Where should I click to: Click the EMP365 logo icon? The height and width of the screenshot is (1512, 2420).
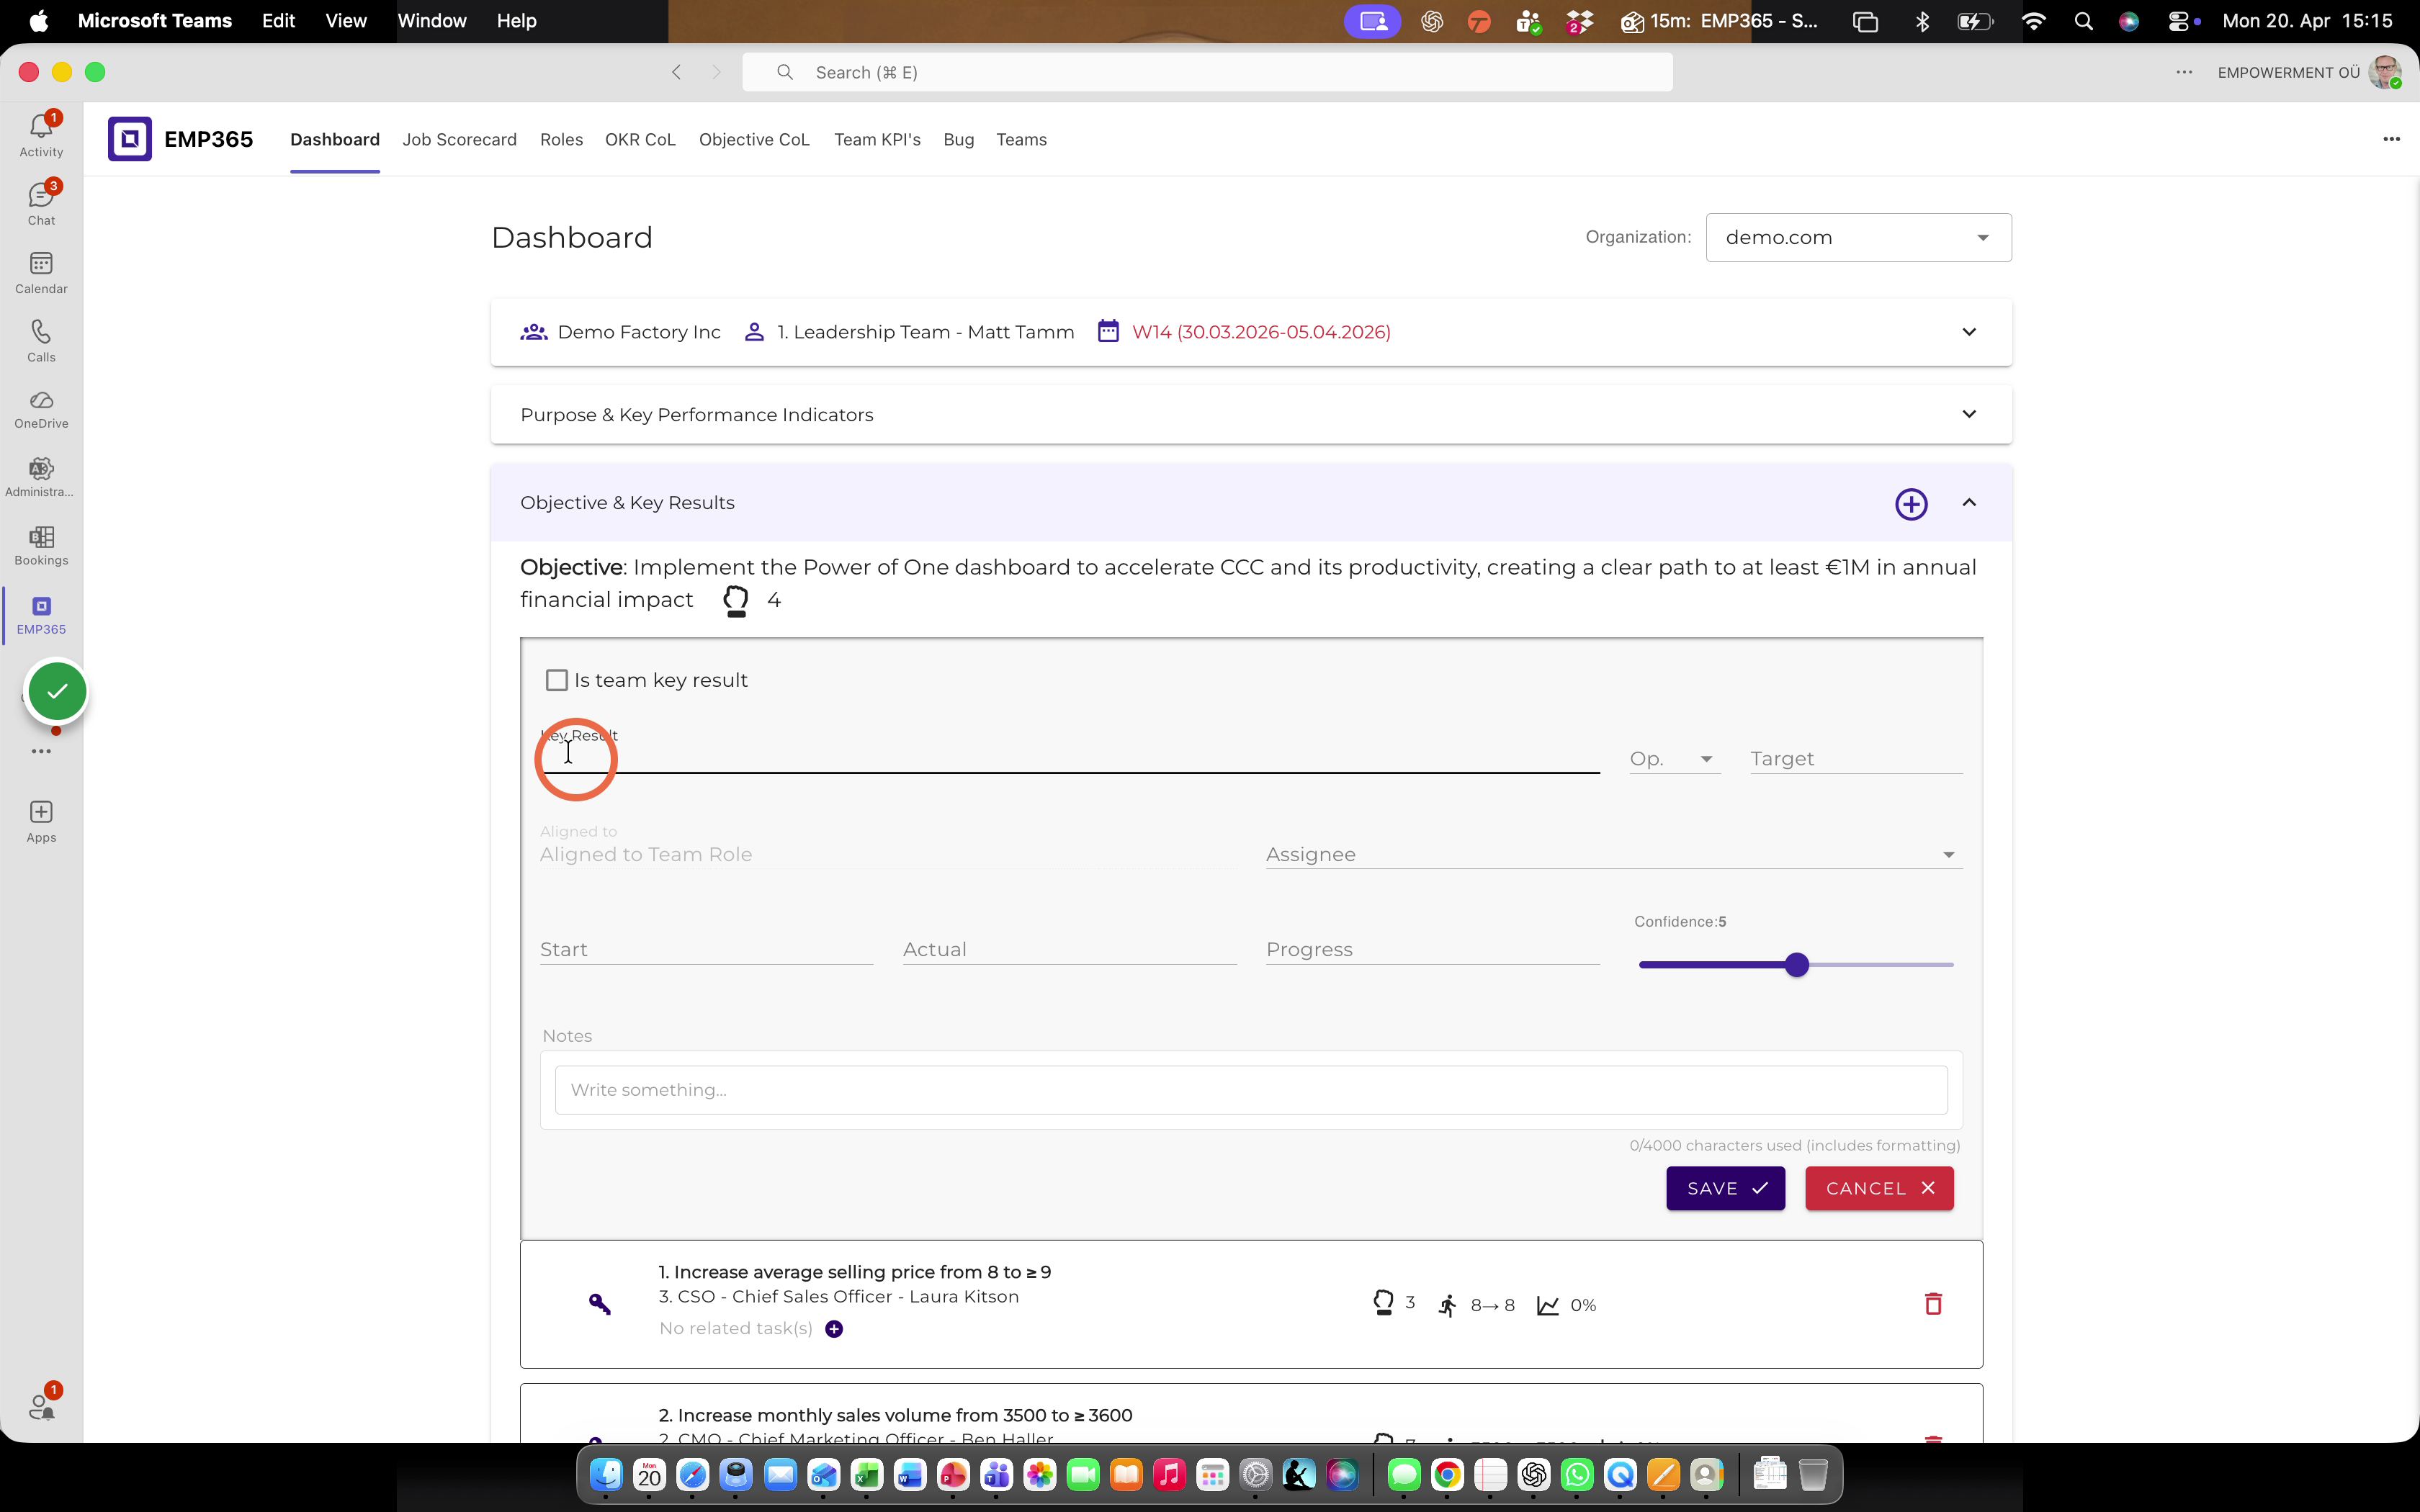pyautogui.click(x=130, y=139)
